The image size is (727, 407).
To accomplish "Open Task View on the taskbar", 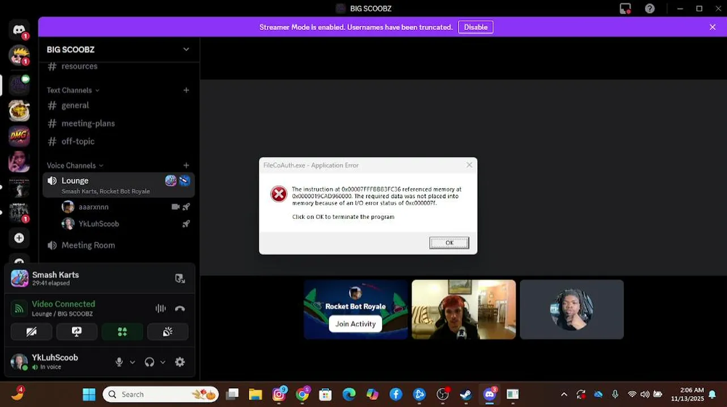I will (232, 394).
